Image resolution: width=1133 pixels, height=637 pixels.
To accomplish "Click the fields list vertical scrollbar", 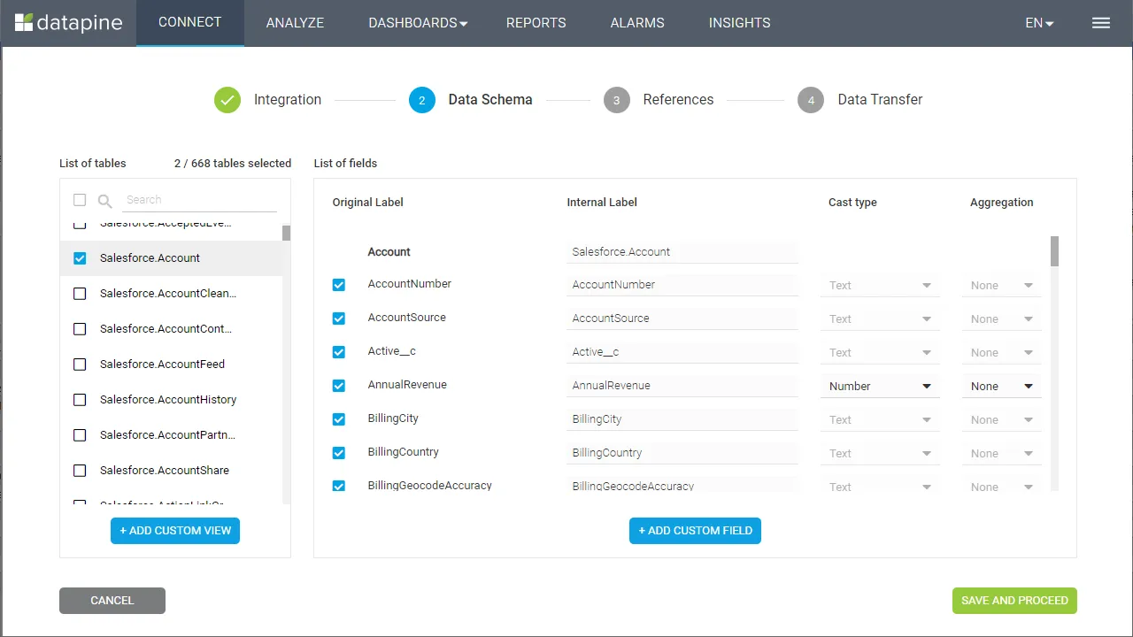I will (x=1054, y=251).
